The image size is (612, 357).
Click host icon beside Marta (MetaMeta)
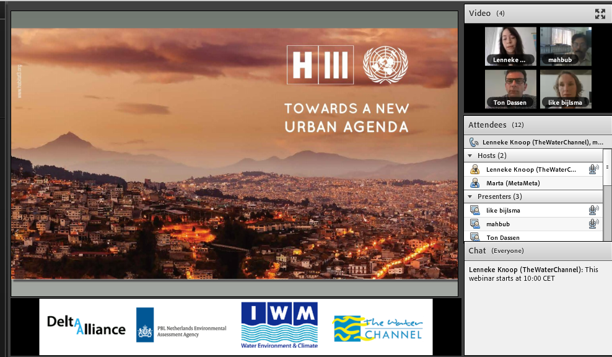474,183
